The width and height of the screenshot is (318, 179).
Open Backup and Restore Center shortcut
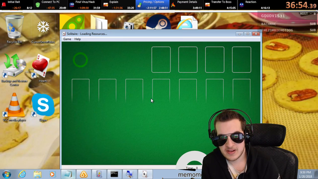14,70
